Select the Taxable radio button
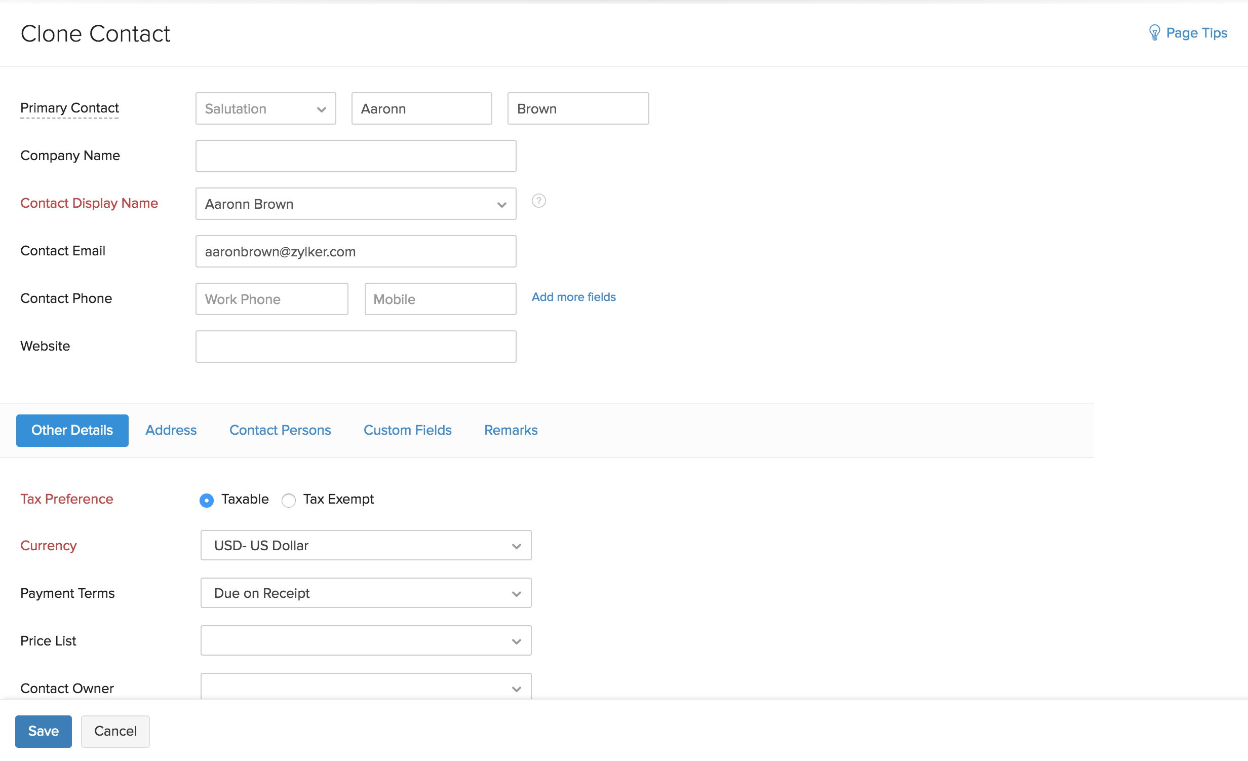The image size is (1248, 761). [206, 499]
